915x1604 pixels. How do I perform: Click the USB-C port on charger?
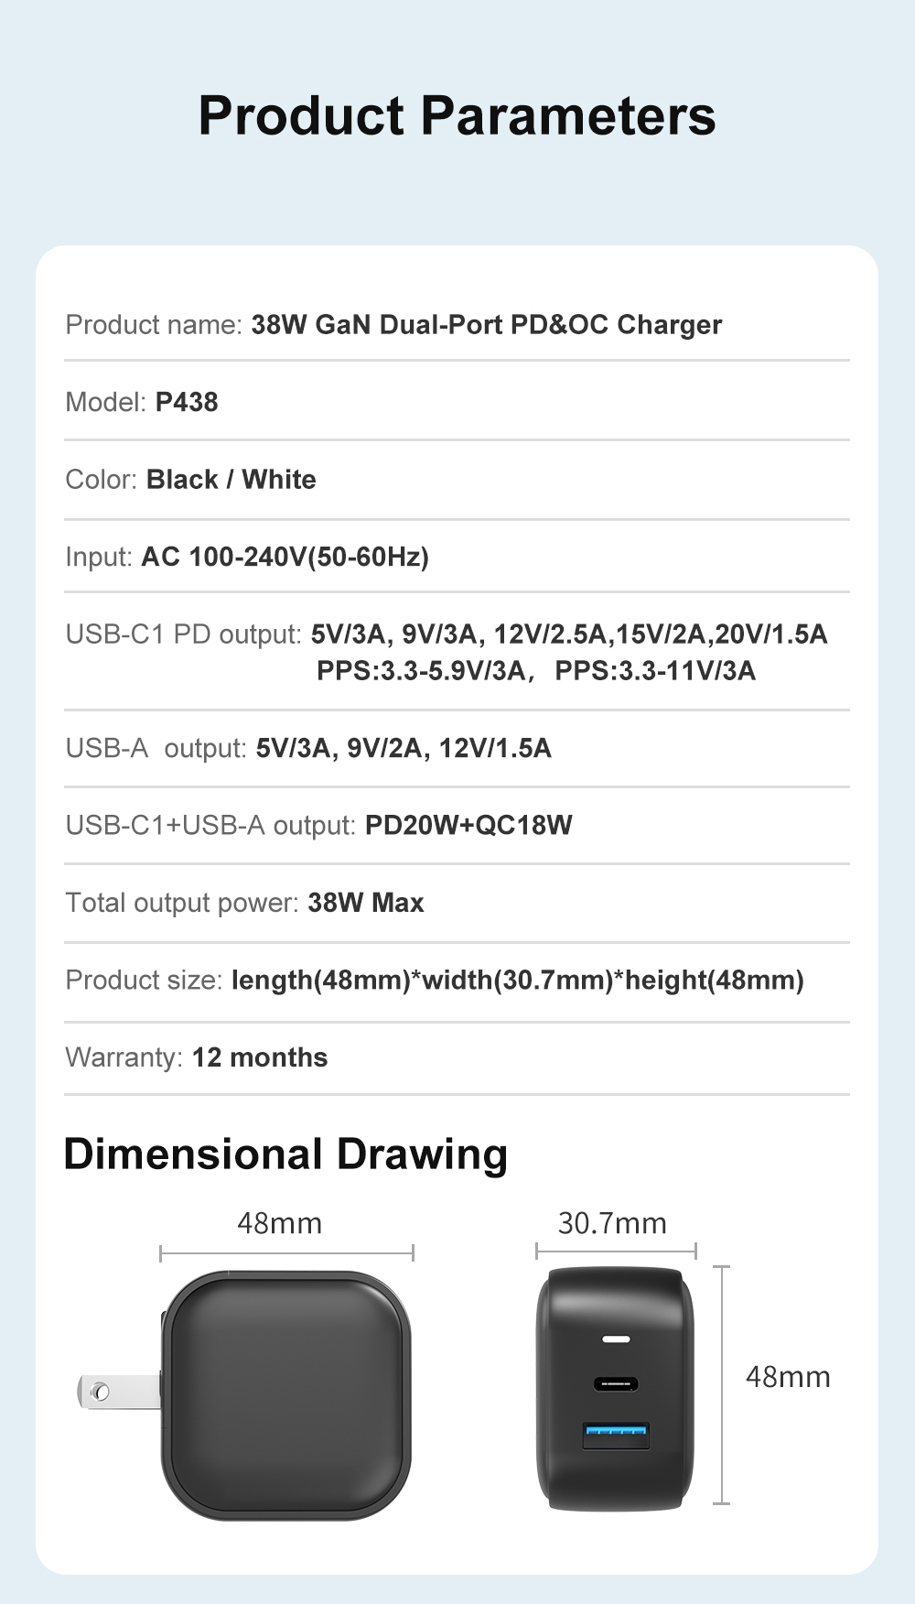[x=616, y=1384]
